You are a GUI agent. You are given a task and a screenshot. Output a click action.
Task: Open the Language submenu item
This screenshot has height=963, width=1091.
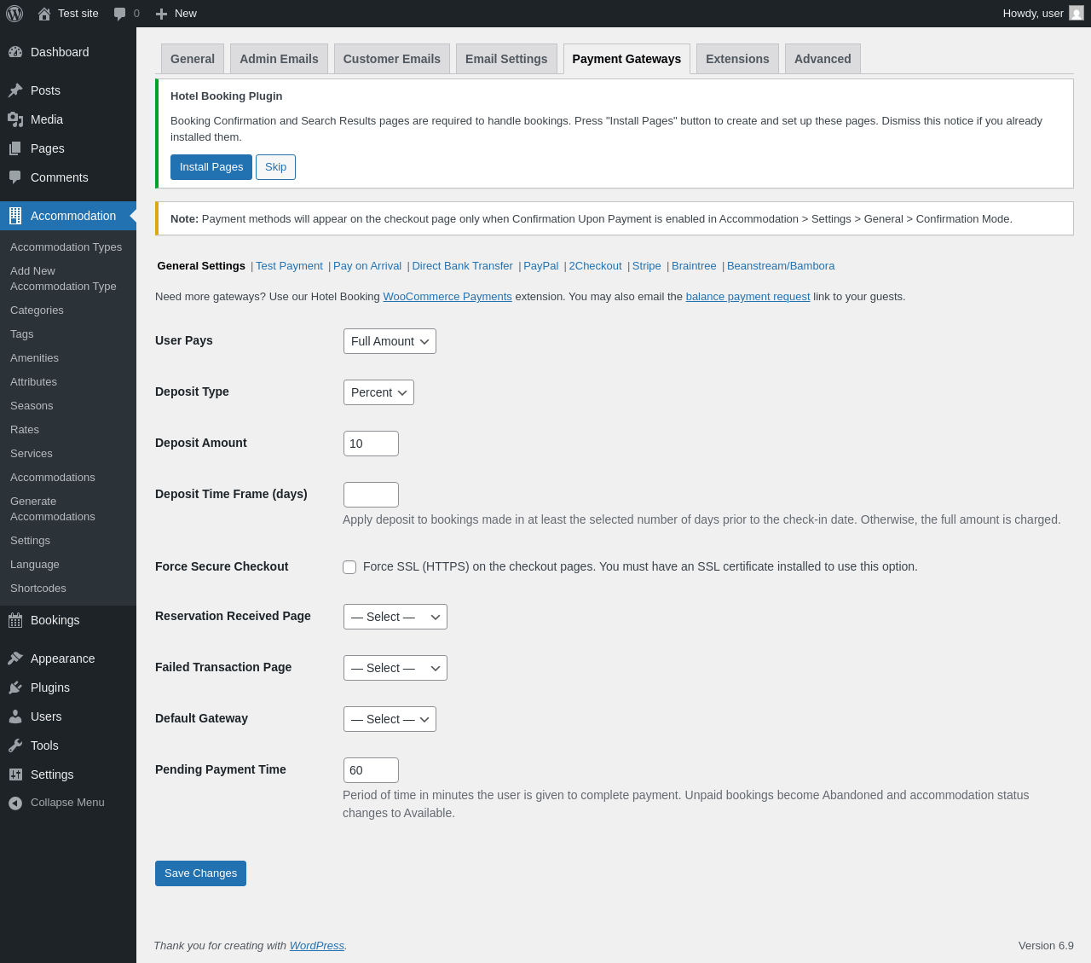click(x=35, y=565)
